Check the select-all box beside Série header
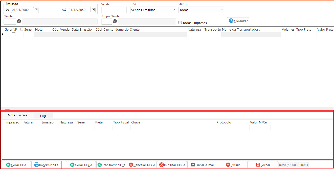 (x=21, y=29)
